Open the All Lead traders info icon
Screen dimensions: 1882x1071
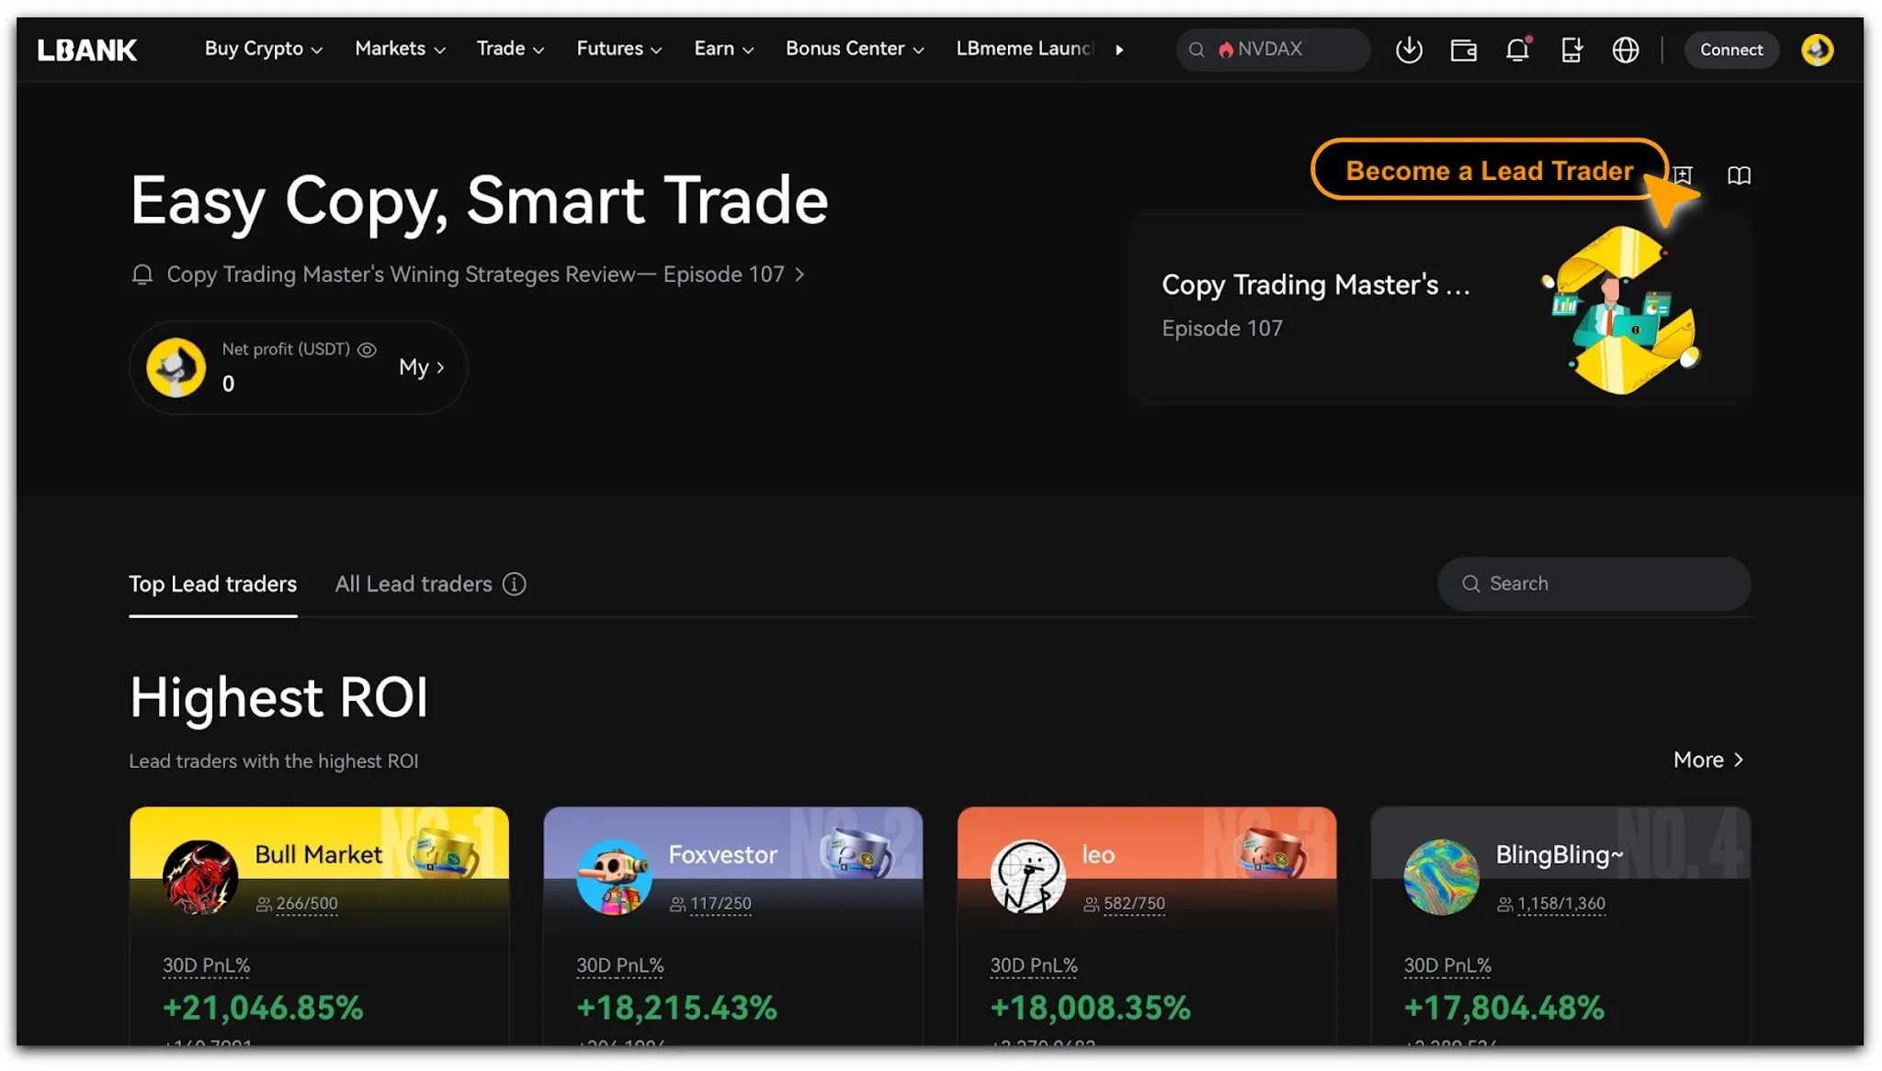[x=514, y=584]
